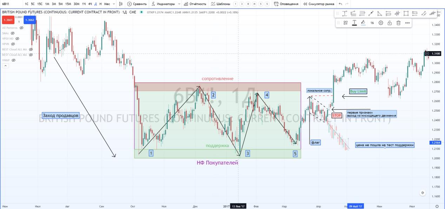Lock the selected drawing with padlock icon
The image size is (445, 209).
[390, 23]
